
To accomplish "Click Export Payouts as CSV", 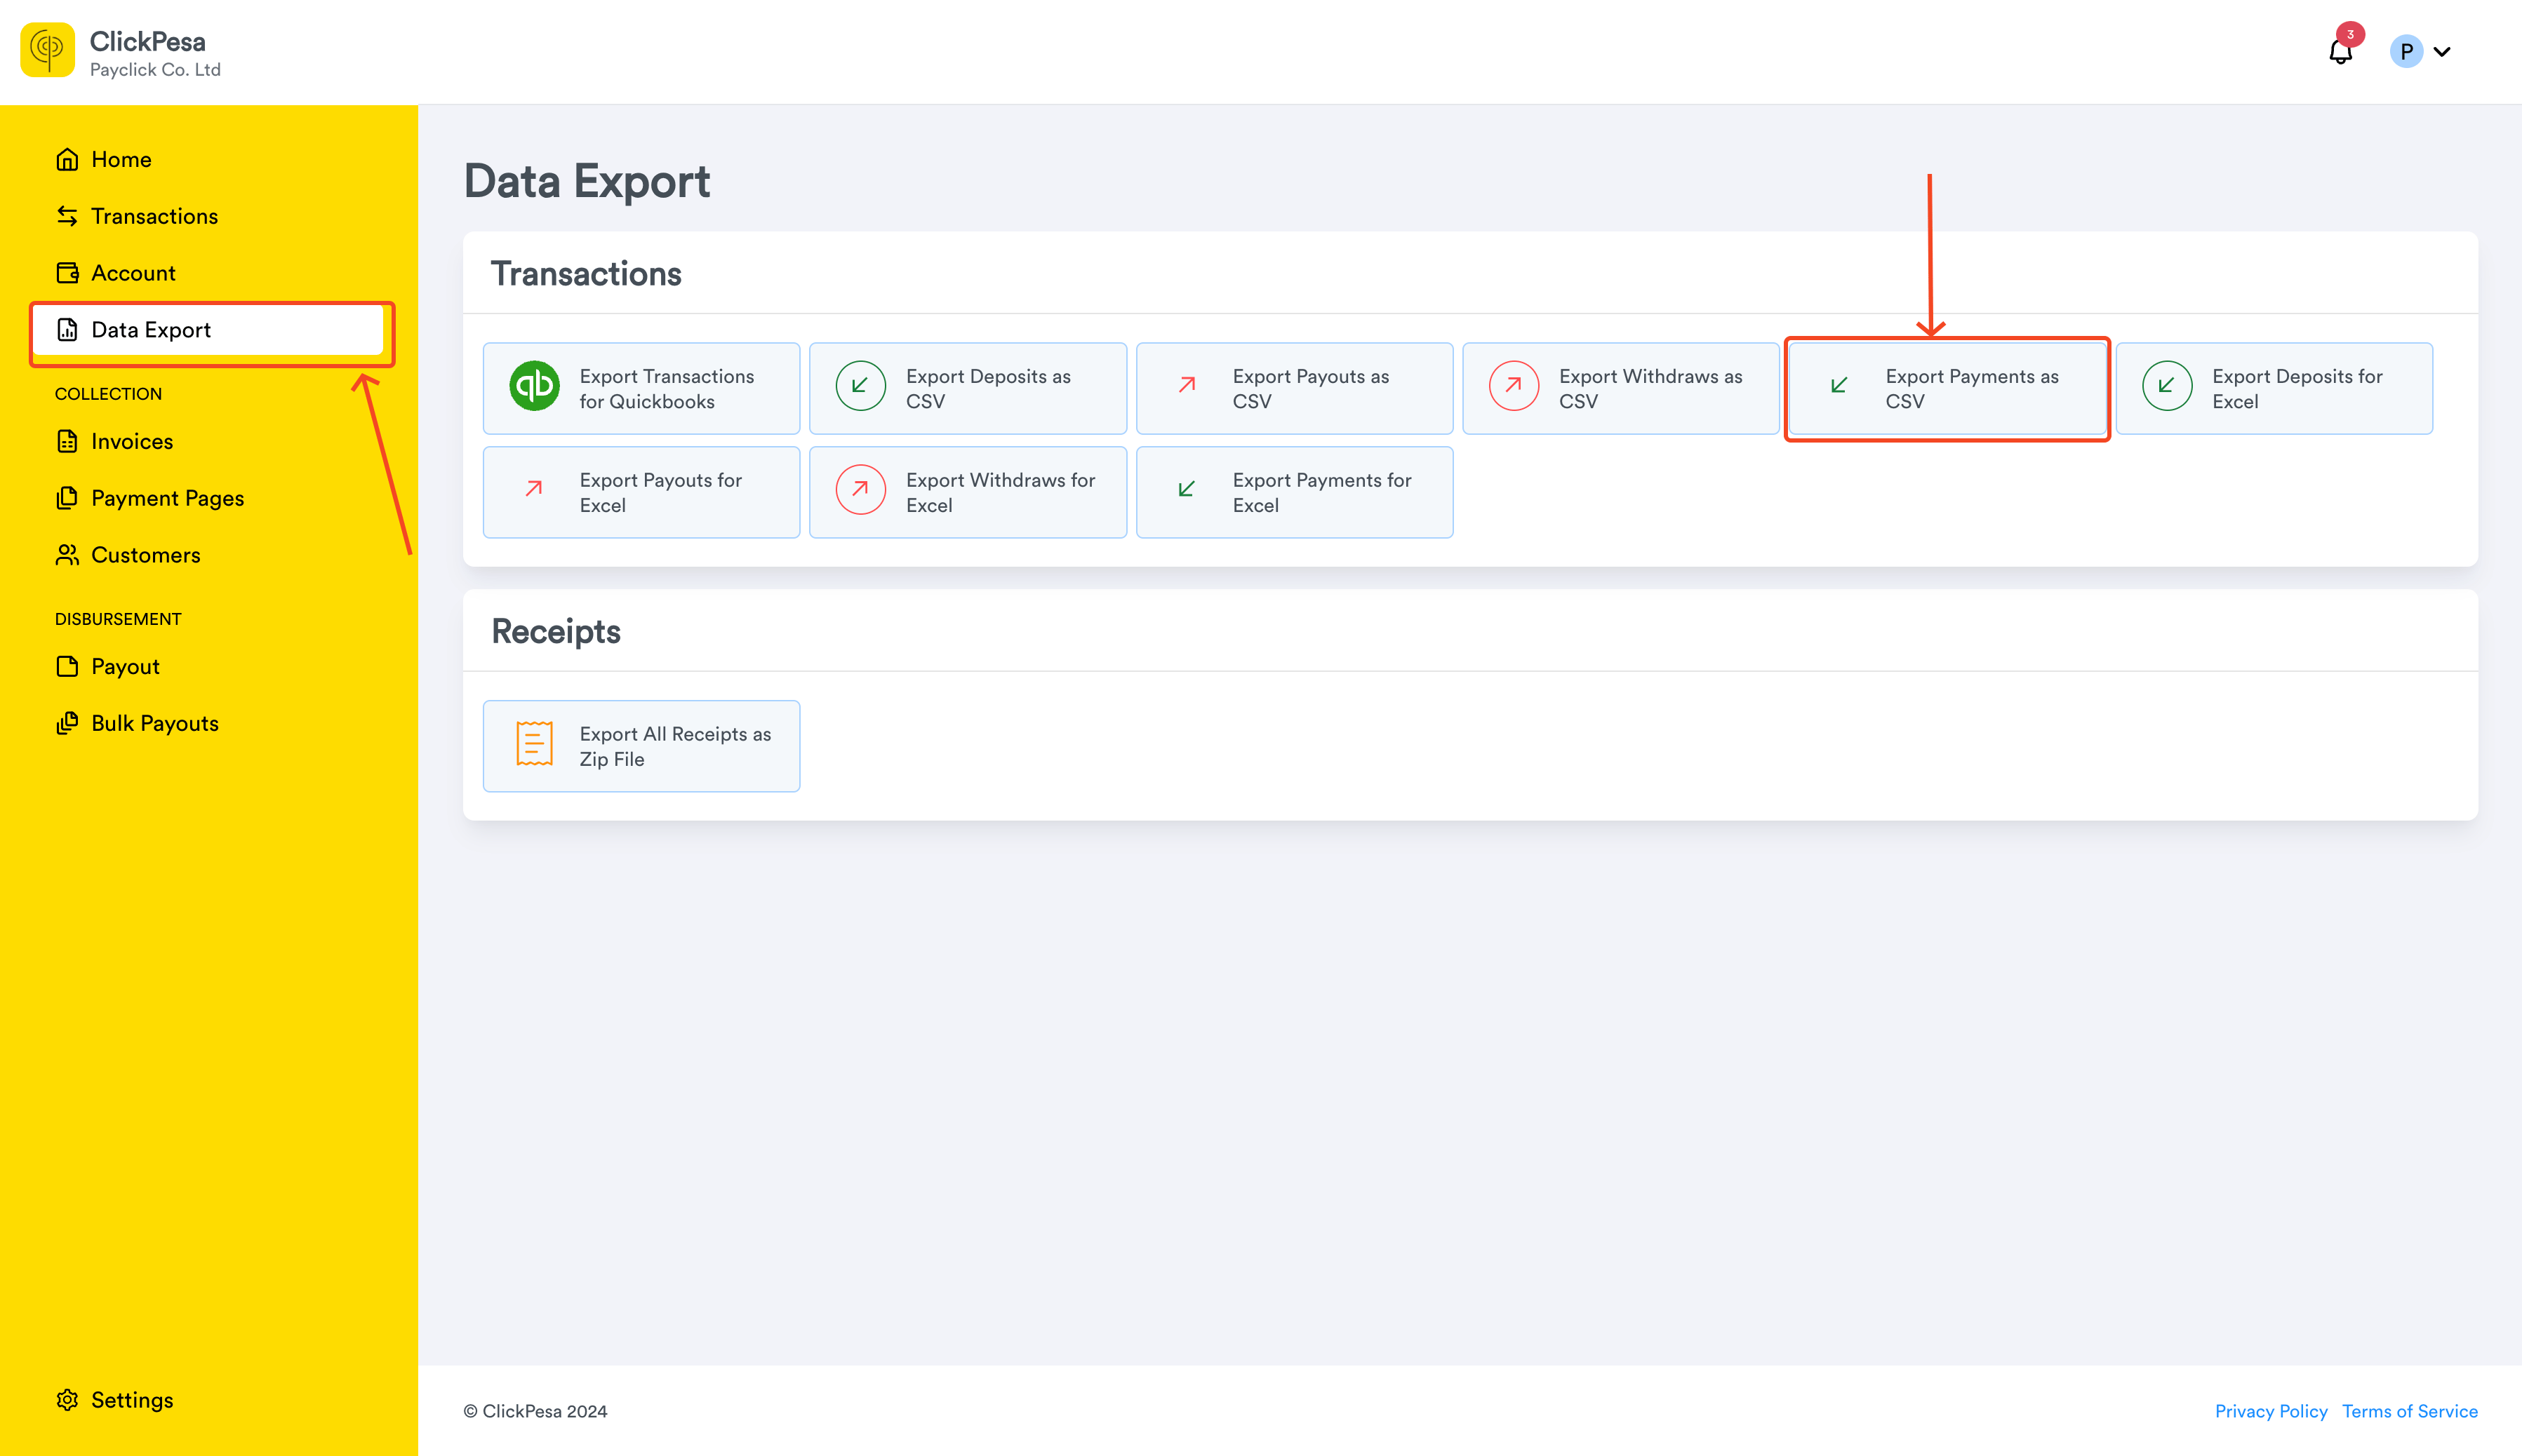I will 1295,389.
